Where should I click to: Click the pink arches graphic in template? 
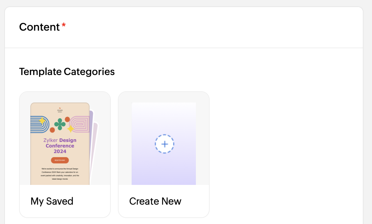click(x=80, y=124)
